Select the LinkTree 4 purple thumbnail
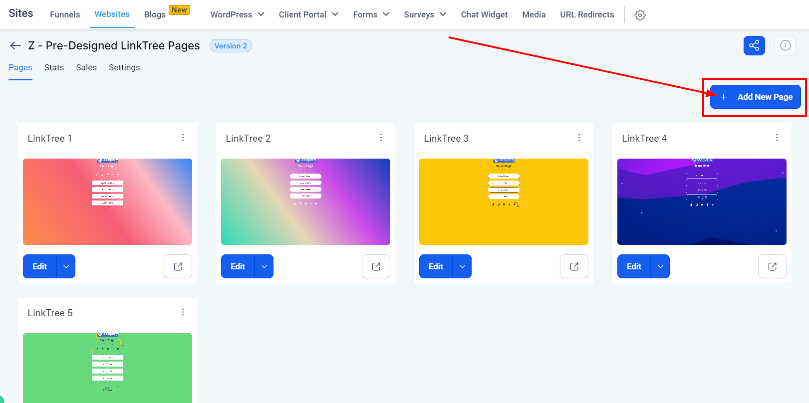The height and width of the screenshot is (403, 809). coord(702,201)
